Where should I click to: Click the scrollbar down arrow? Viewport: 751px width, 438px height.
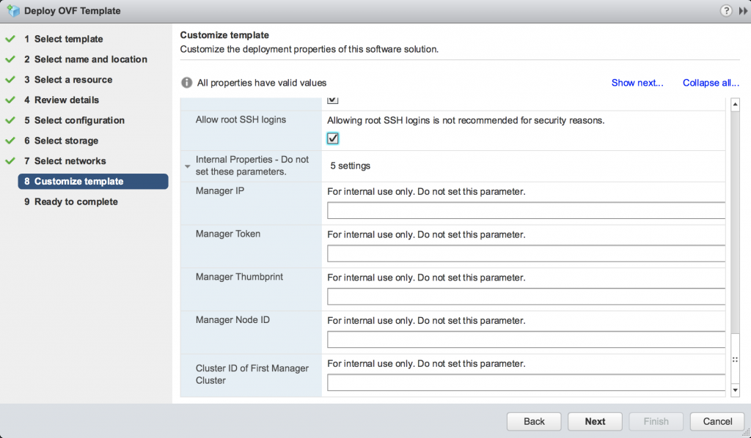pyautogui.click(x=735, y=390)
